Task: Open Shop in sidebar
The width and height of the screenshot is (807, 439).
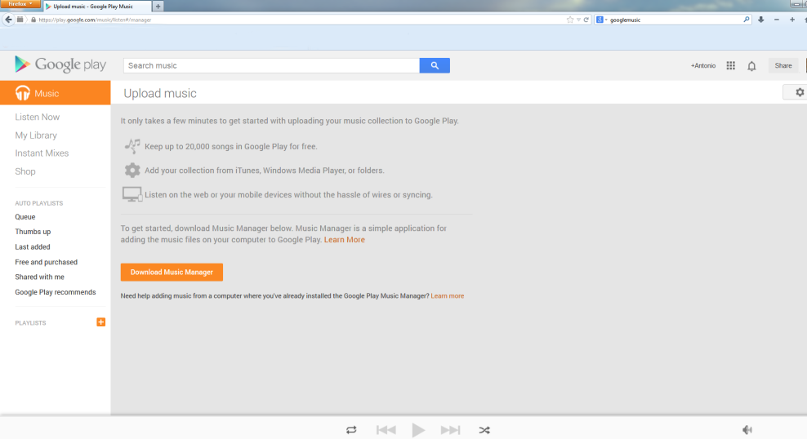Action: tap(25, 171)
